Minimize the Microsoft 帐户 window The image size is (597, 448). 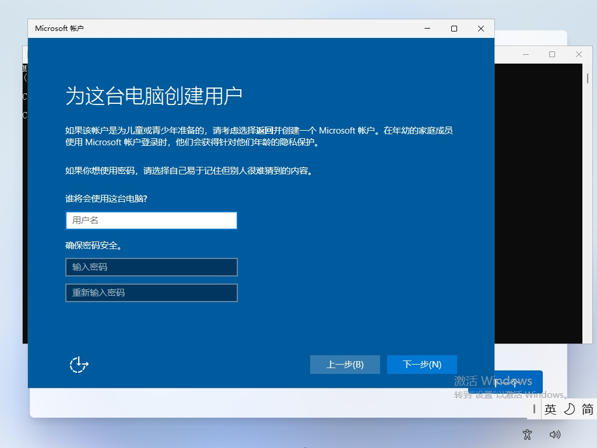point(427,29)
